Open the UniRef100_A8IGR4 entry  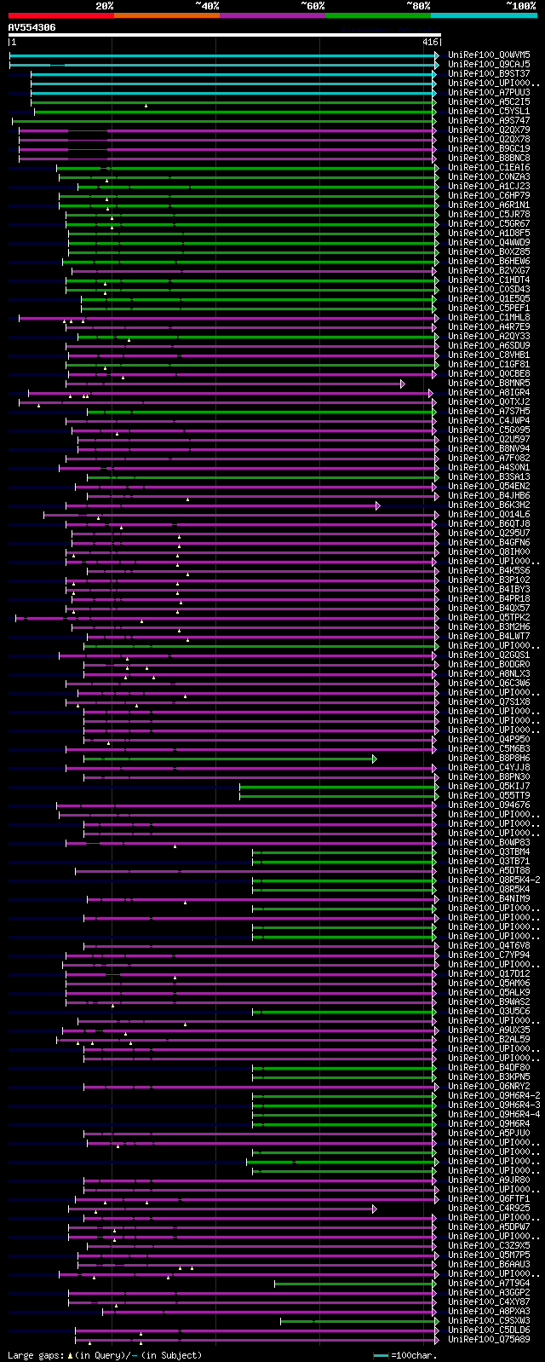pos(489,392)
